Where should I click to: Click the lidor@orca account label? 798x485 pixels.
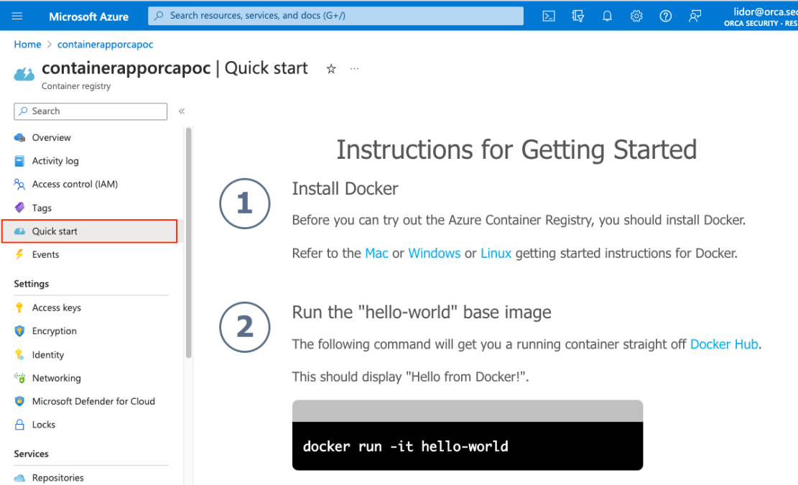coord(765,11)
